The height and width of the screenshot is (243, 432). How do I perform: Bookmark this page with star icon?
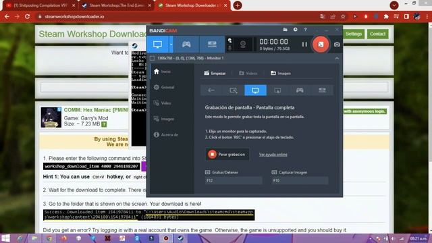[343, 16]
